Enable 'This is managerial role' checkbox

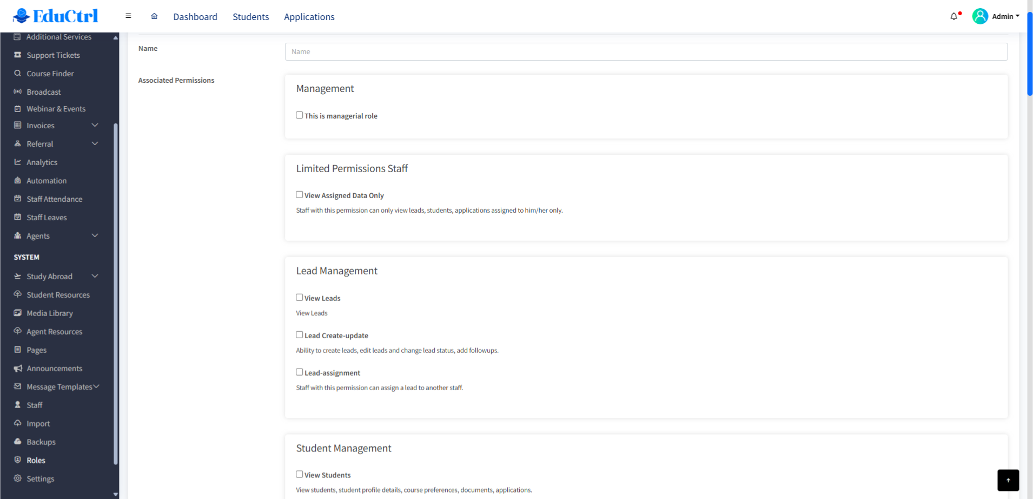tap(300, 115)
